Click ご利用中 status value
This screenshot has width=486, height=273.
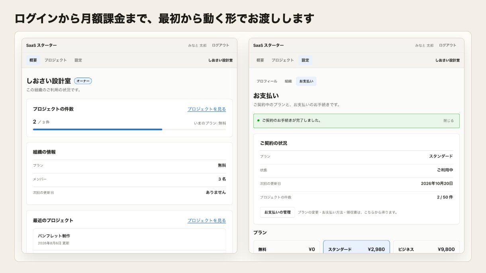(x=445, y=170)
